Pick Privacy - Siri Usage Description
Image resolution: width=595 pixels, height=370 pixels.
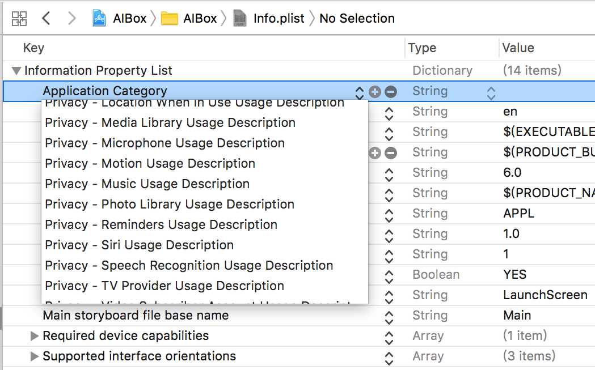click(139, 245)
